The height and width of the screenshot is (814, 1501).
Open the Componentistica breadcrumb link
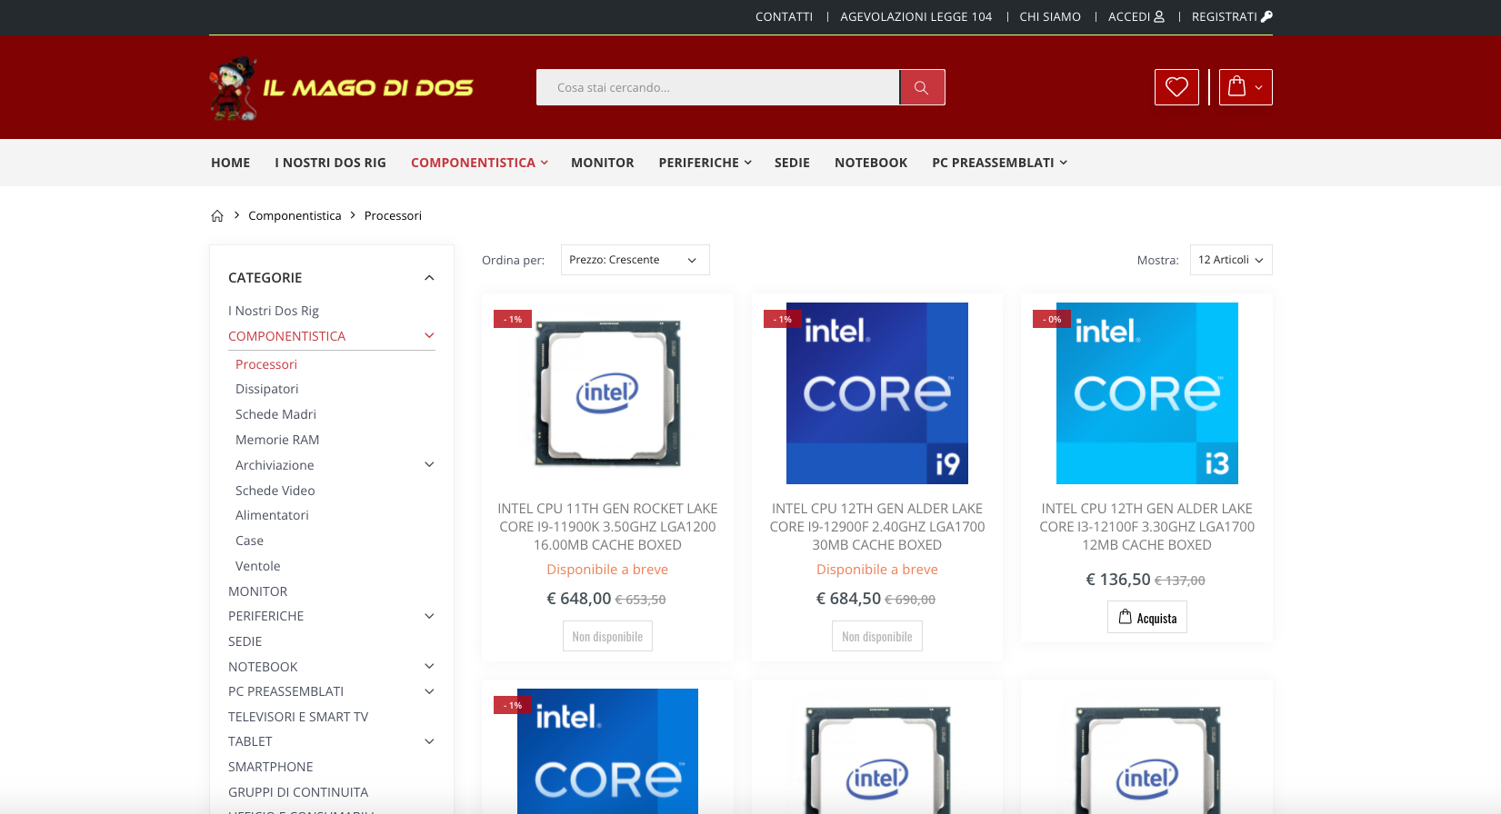point(295,215)
